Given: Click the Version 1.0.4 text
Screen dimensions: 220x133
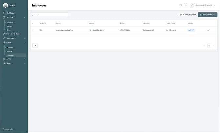Looking at the screenshot, I should click(x=8, y=129).
